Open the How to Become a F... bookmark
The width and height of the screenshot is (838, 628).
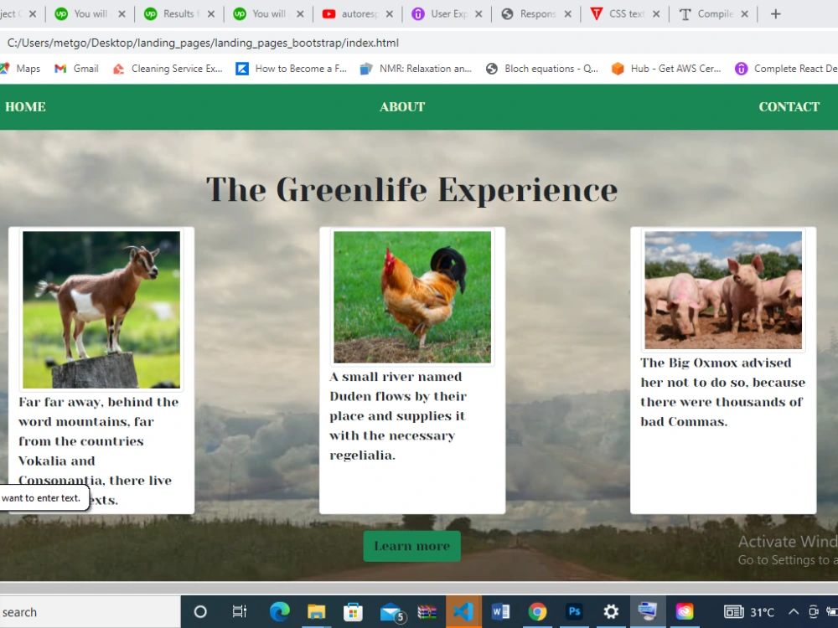(x=292, y=69)
